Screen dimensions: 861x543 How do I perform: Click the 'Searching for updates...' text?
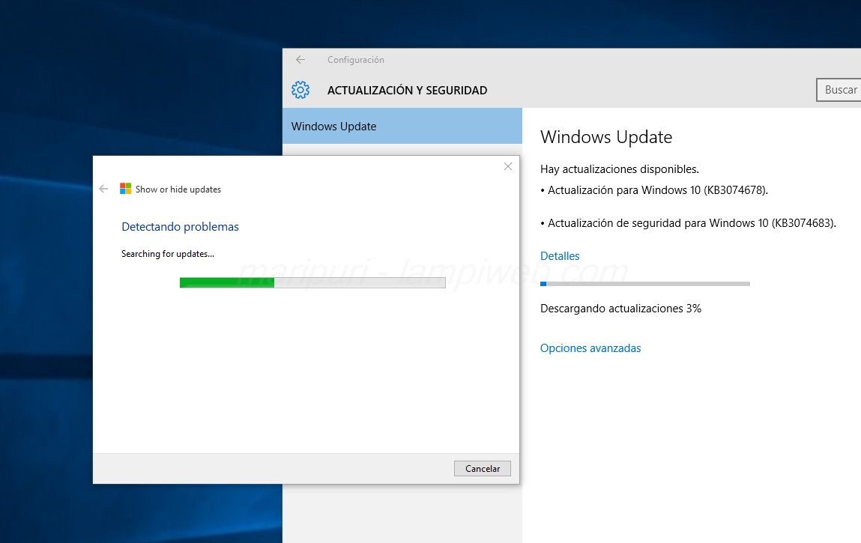click(x=167, y=254)
